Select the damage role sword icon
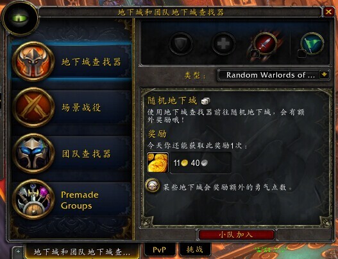The image size is (338, 259). 266,43
